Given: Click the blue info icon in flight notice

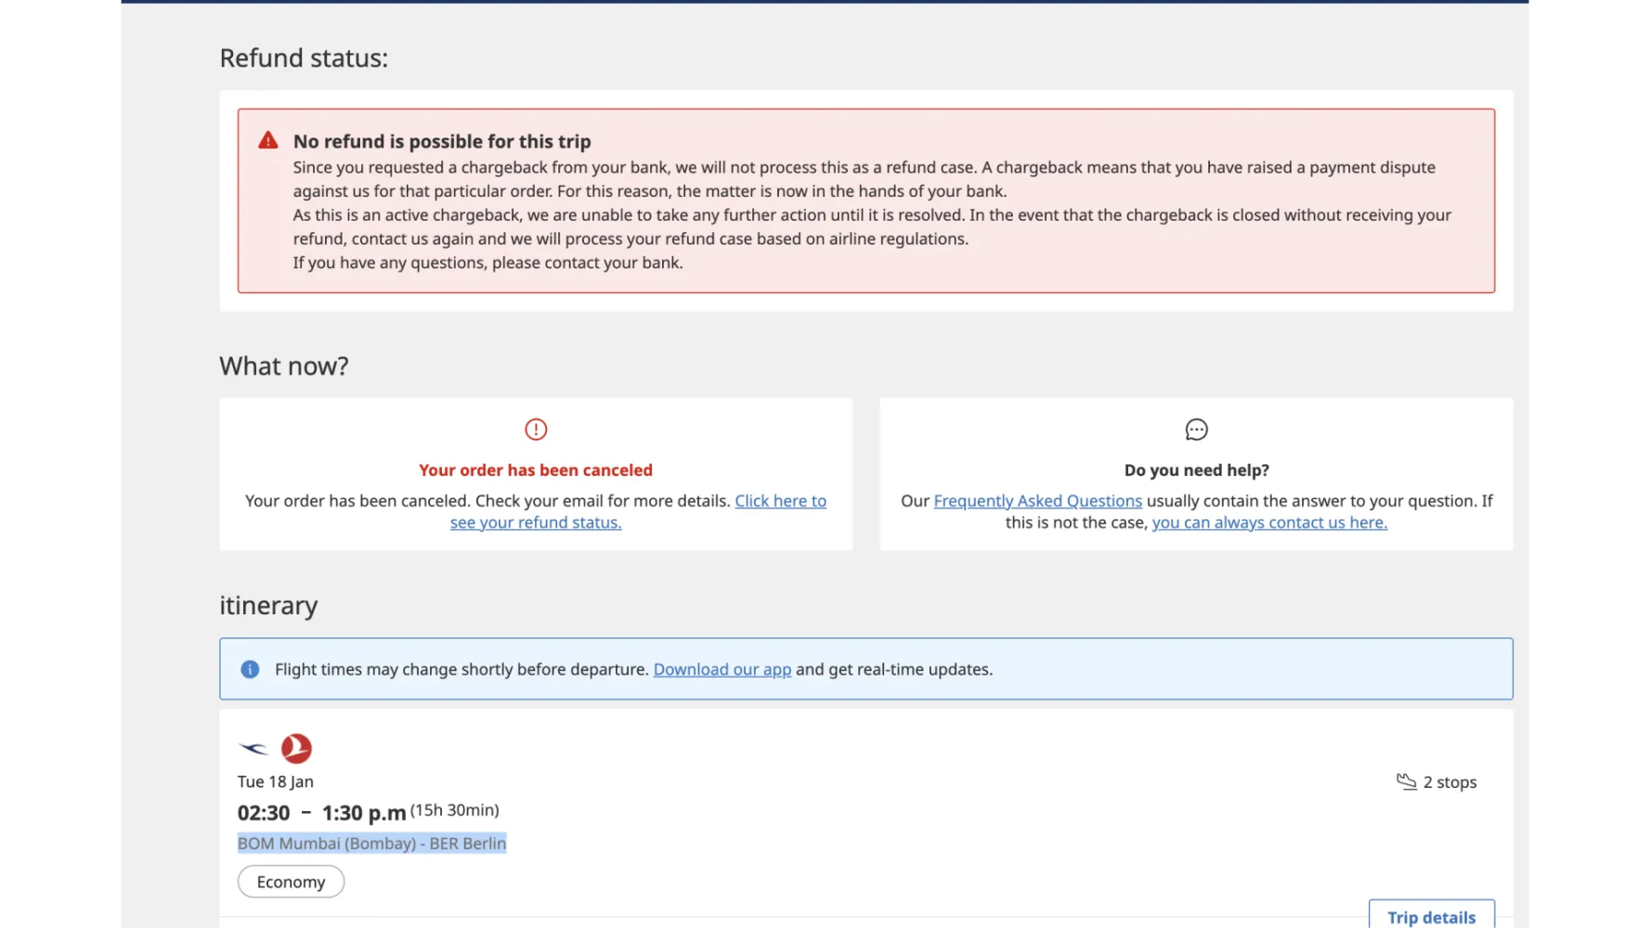Looking at the screenshot, I should point(250,669).
